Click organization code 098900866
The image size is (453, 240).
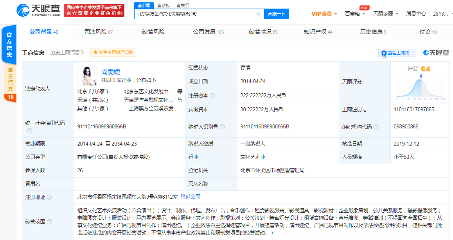pyautogui.click(x=406, y=127)
